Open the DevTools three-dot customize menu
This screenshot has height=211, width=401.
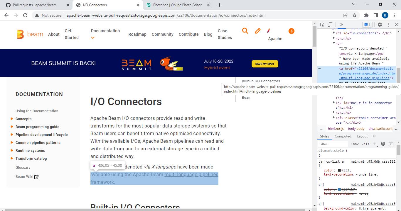pos(388,25)
